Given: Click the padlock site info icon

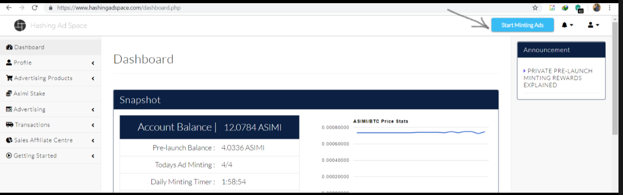Looking at the screenshot, I should [x=50, y=8].
